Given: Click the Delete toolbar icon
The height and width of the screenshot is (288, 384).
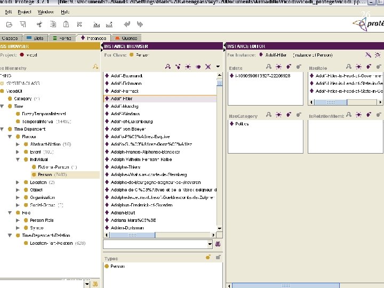Looking at the screenshot, I should tap(79, 24).
